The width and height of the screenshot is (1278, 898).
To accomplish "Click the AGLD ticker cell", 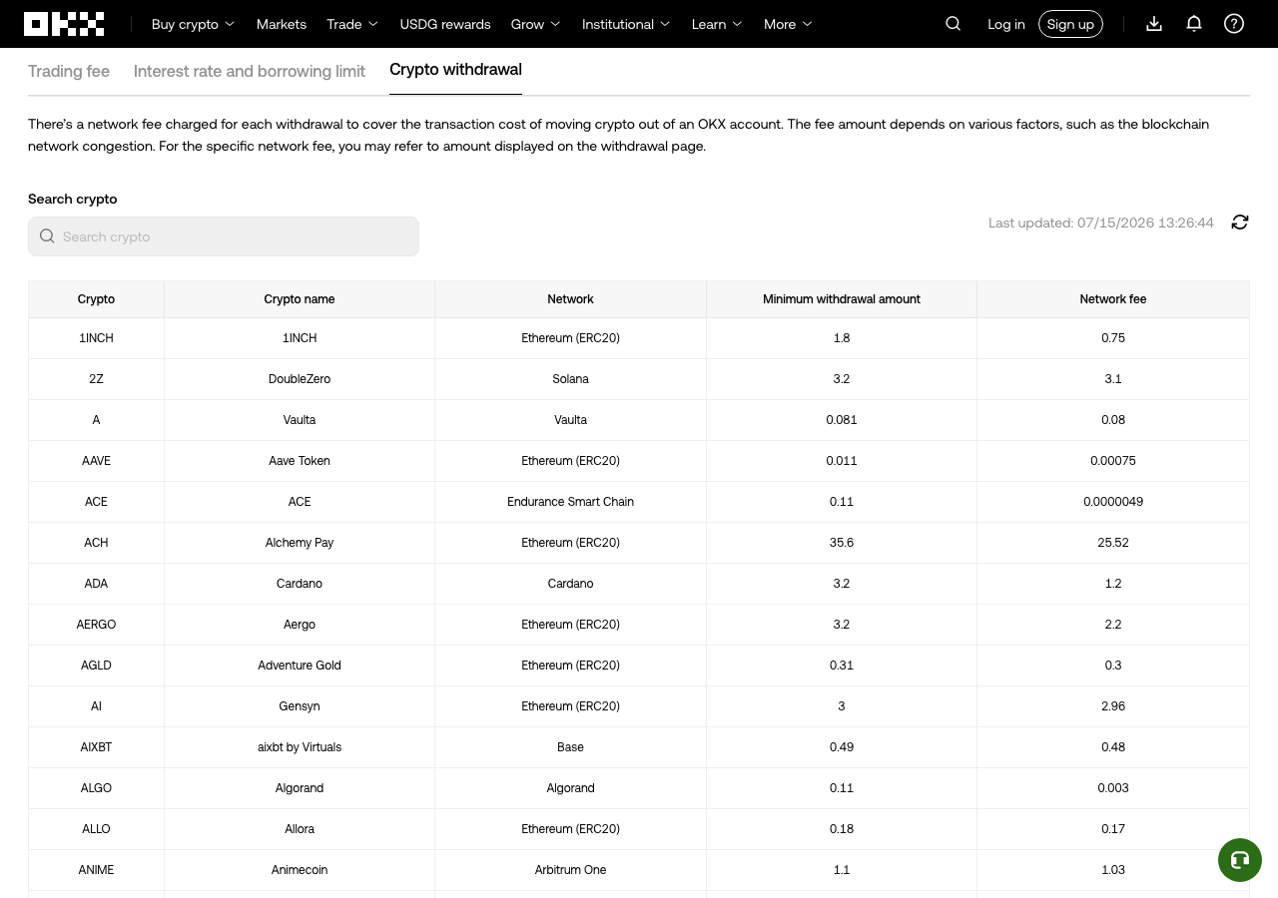I will [96, 666].
